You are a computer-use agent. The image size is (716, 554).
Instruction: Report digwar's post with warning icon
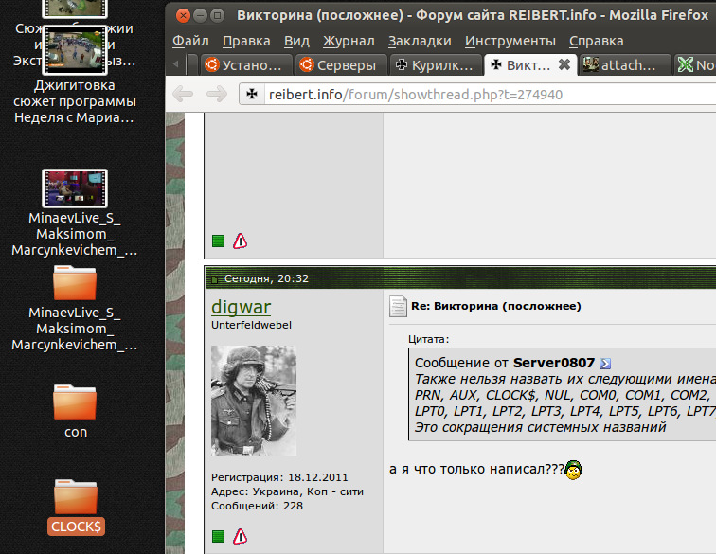pos(241,537)
